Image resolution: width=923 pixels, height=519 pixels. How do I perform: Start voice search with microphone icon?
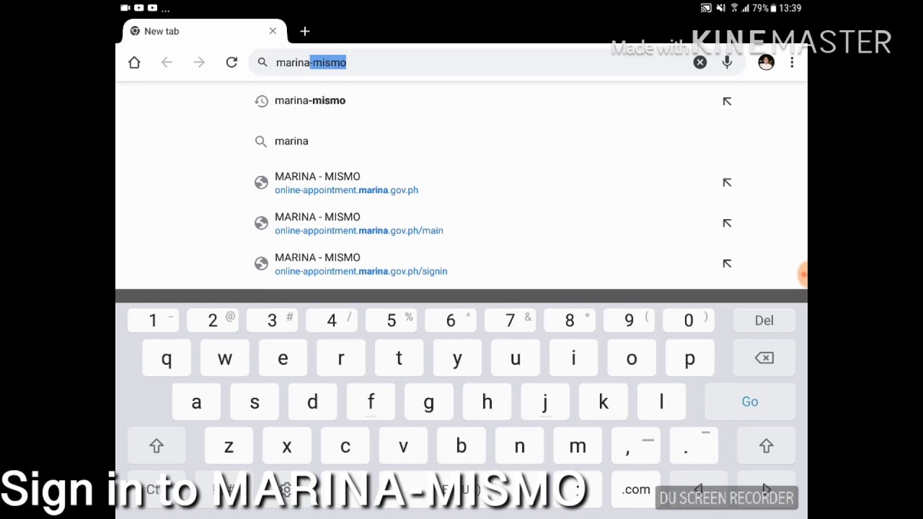pyautogui.click(x=727, y=63)
